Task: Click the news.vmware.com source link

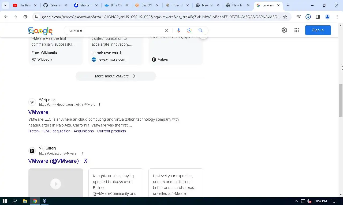Action: pos(111,60)
